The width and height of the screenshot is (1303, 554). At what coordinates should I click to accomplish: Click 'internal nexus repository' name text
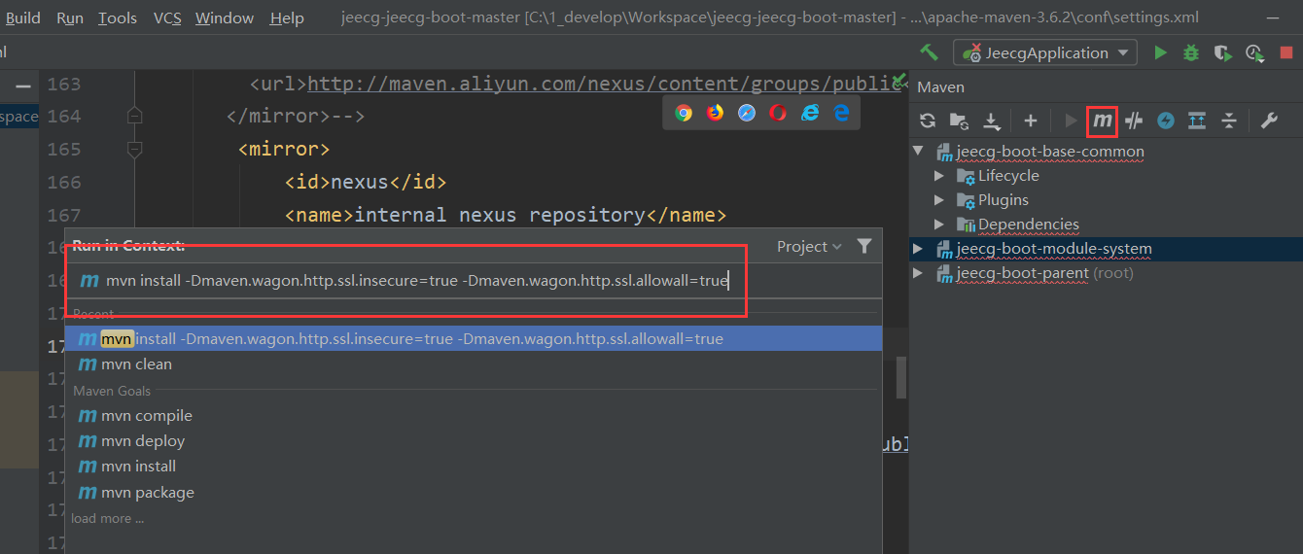[500, 215]
